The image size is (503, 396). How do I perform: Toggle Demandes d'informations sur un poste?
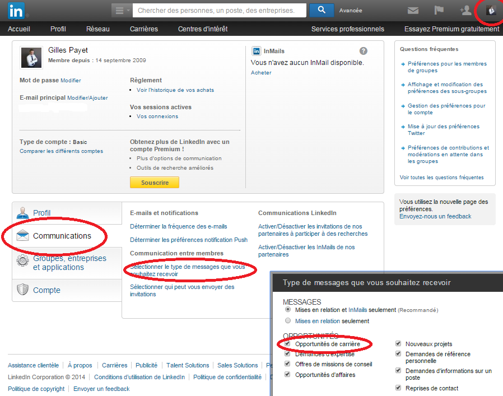pyautogui.click(x=398, y=370)
